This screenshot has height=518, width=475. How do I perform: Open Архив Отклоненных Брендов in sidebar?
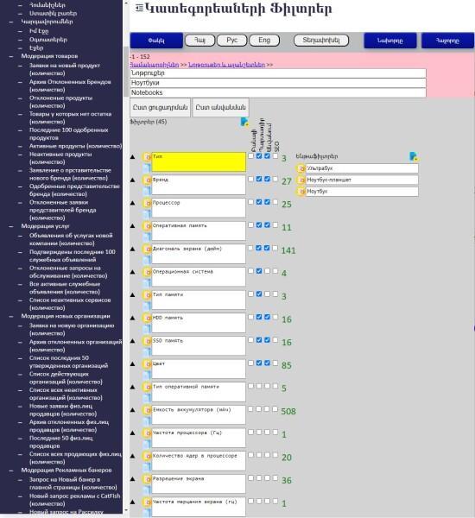70,85
